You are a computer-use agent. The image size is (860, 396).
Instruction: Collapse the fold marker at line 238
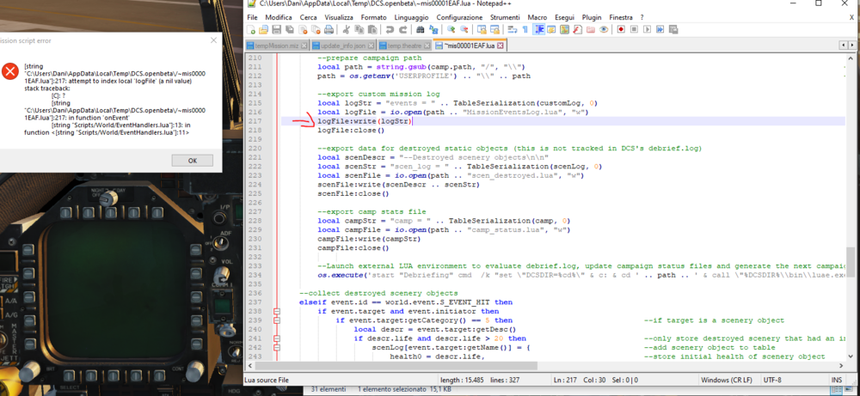point(276,311)
